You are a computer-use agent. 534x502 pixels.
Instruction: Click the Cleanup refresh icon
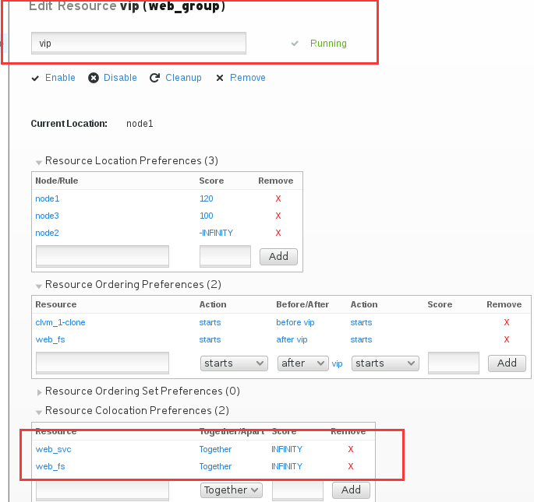(154, 78)
